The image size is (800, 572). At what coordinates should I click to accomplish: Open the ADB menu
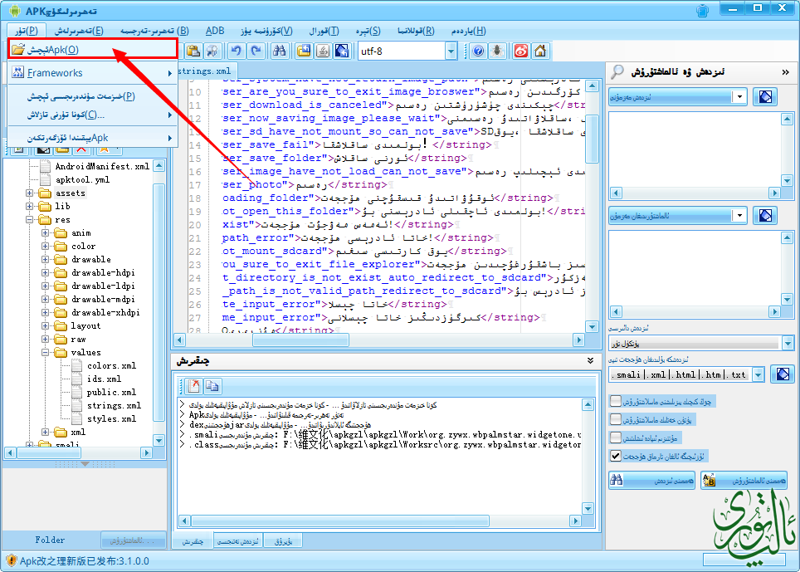[x=215, y=31]
